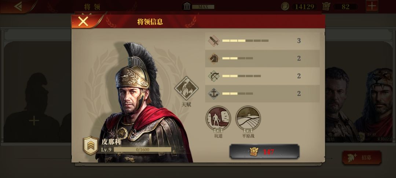Open the 天赋 talent diamond icon

click(186, 89)
